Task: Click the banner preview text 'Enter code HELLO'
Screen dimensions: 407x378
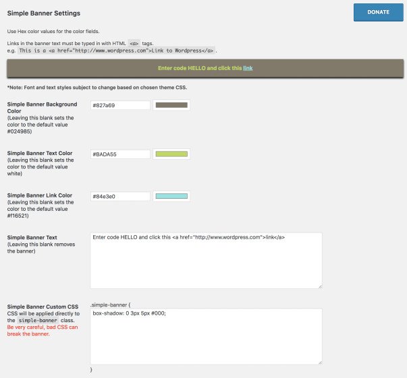Action: click(x=182, y=68)
